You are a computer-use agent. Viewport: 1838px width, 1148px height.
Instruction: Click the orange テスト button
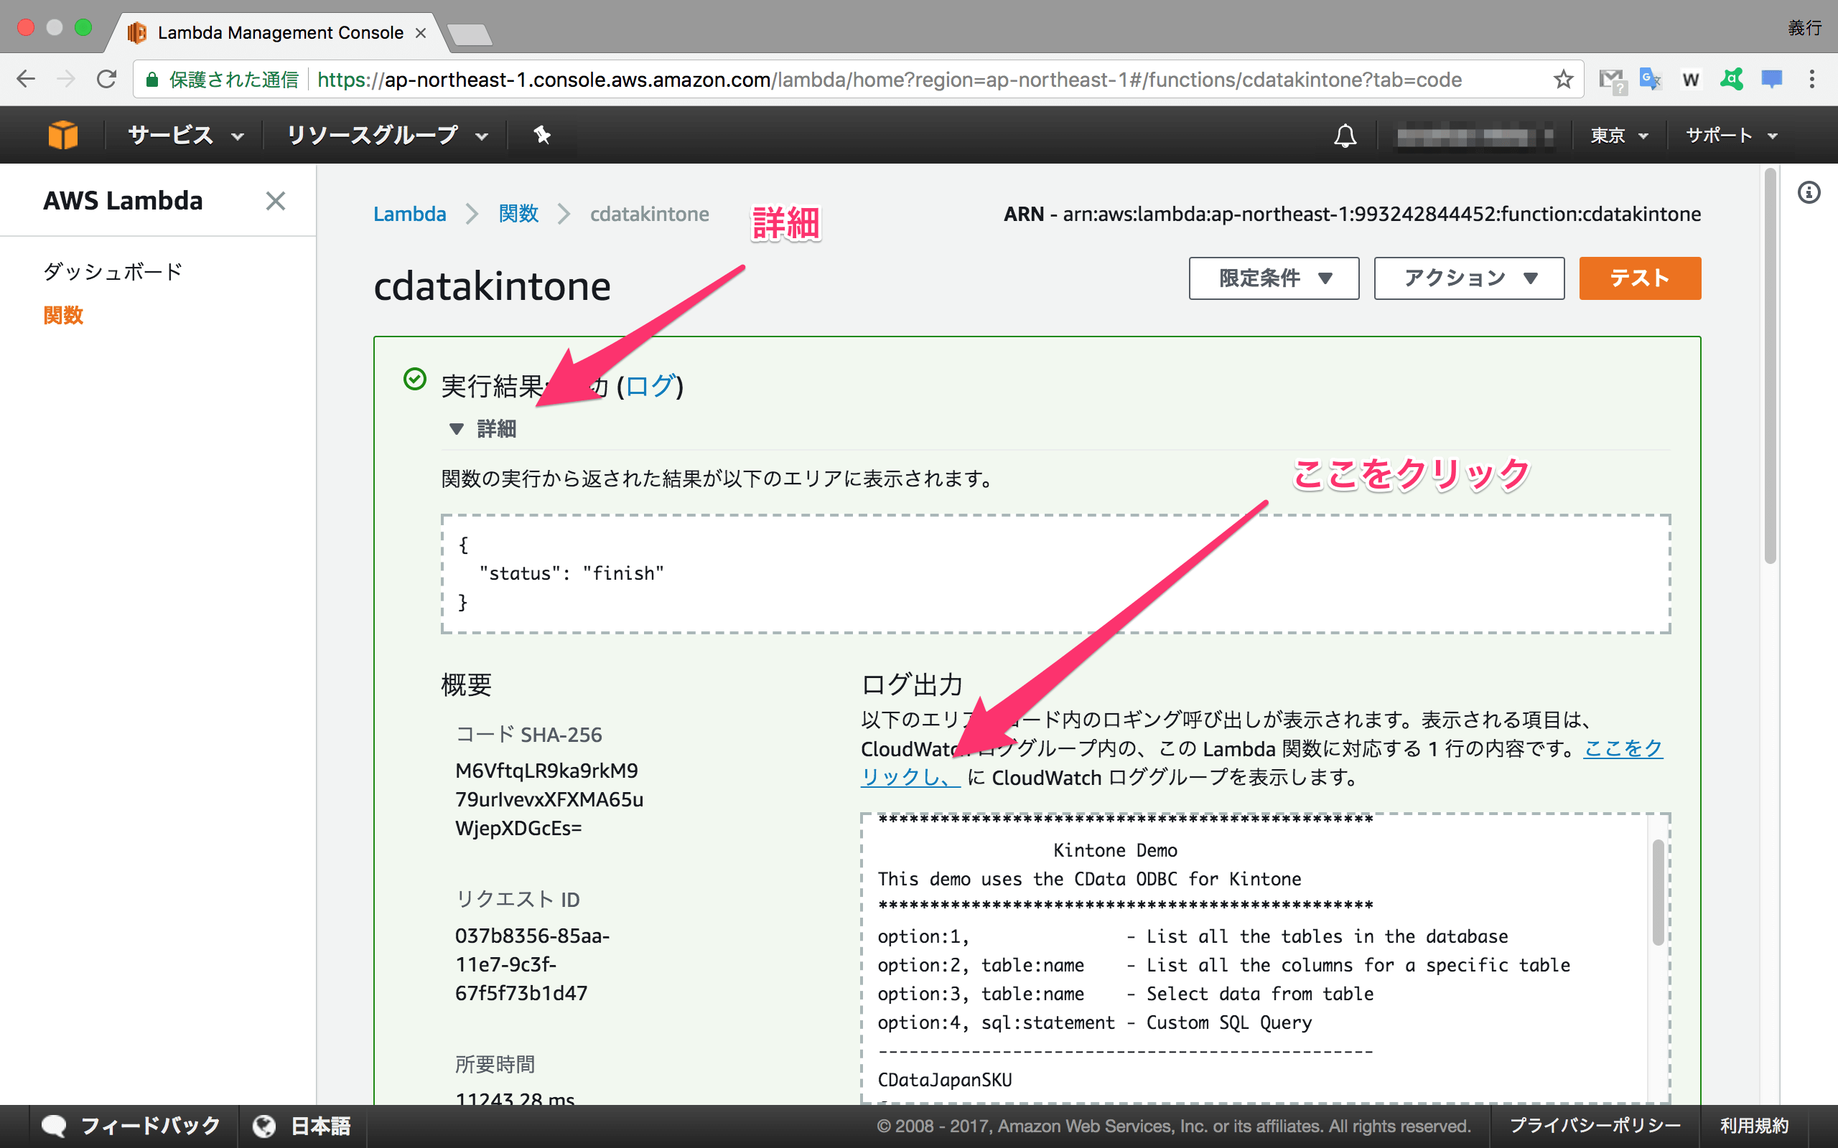1639,278
